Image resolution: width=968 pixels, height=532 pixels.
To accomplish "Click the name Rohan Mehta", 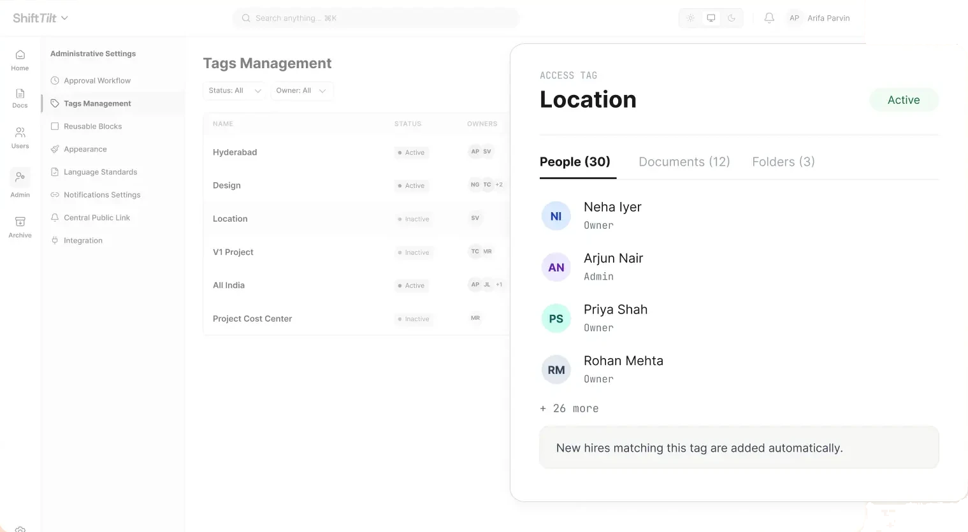I will (623, 361).
